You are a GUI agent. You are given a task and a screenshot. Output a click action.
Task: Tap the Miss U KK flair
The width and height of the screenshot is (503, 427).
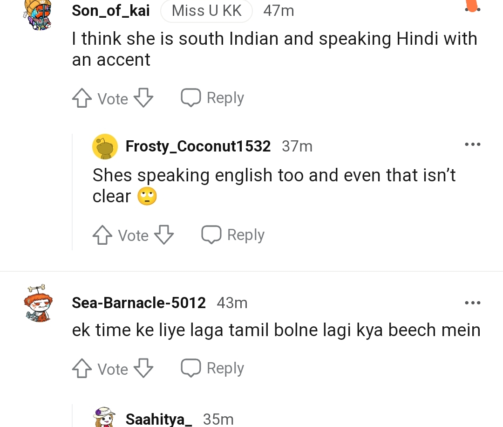point(206,11)
